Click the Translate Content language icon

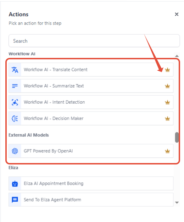(x=15, y=70)
